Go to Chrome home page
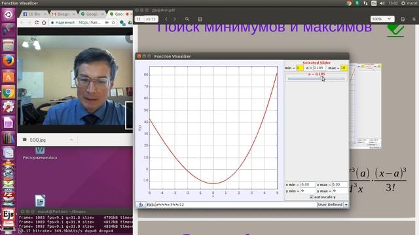This screenshot has height=235, width=419. (x=44, y=23)
